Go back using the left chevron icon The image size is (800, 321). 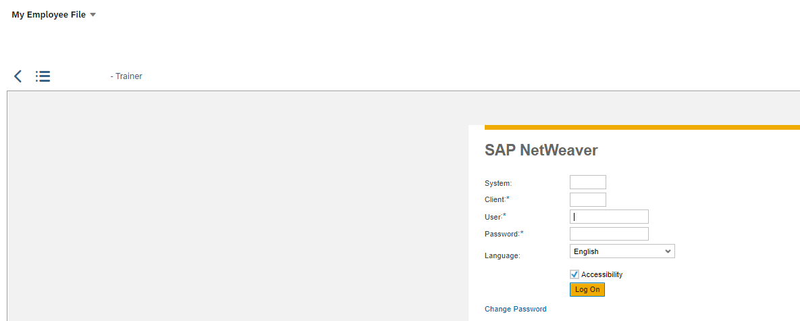tap(18, 76)
